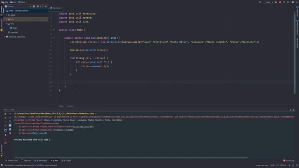
Task: Click Pause output icon in Run panel
Action: click(5, 121)
